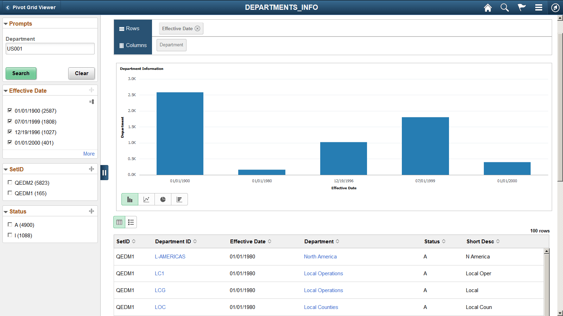Switch results to list view icon

(131, 222)
